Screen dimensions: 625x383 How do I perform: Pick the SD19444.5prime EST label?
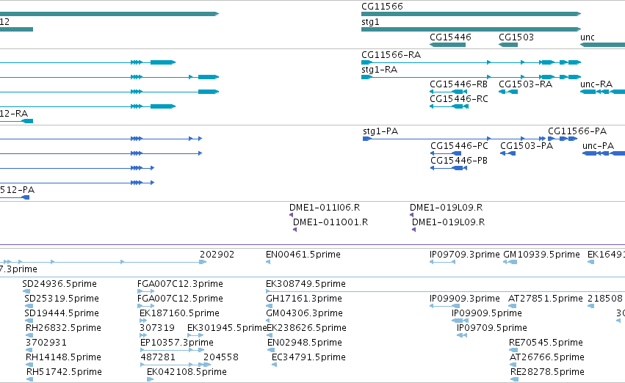point(62,314)
